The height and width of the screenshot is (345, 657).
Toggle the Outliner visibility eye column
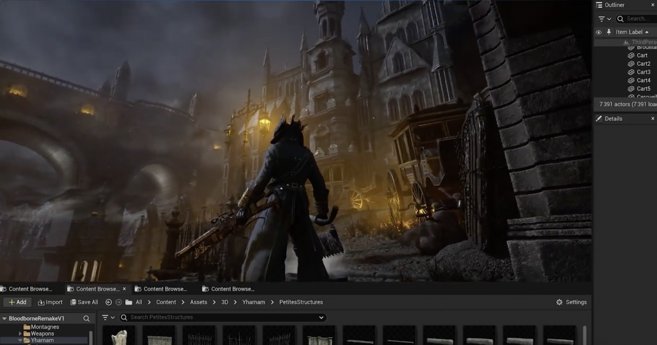[x=599, y=32]
